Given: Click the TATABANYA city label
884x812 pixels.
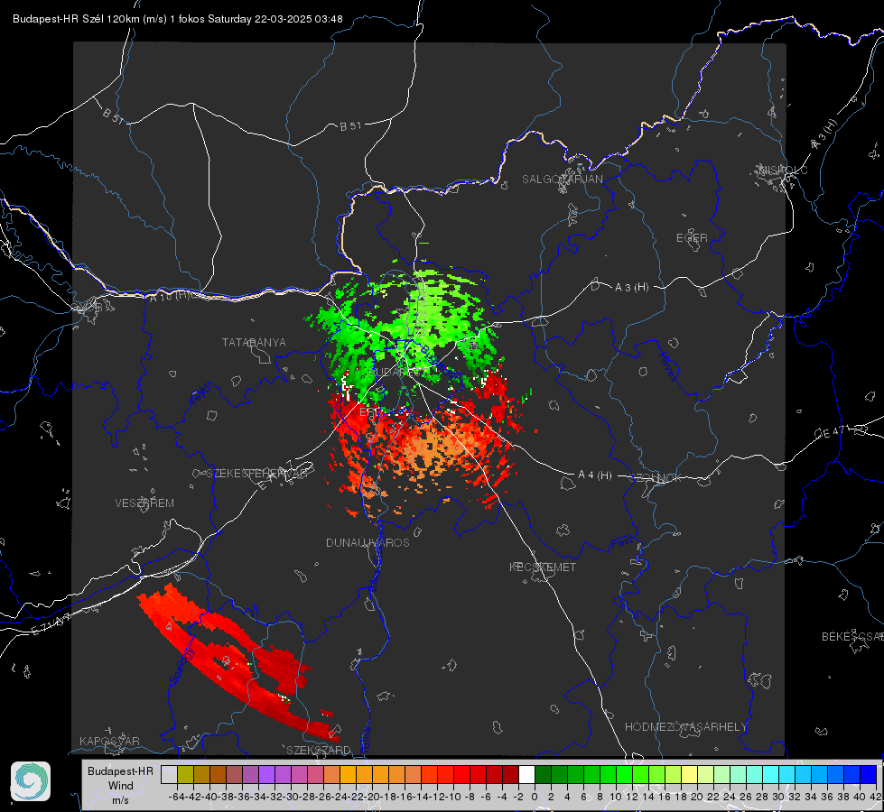Looking at the screenshot, I should tap(254, 342).
